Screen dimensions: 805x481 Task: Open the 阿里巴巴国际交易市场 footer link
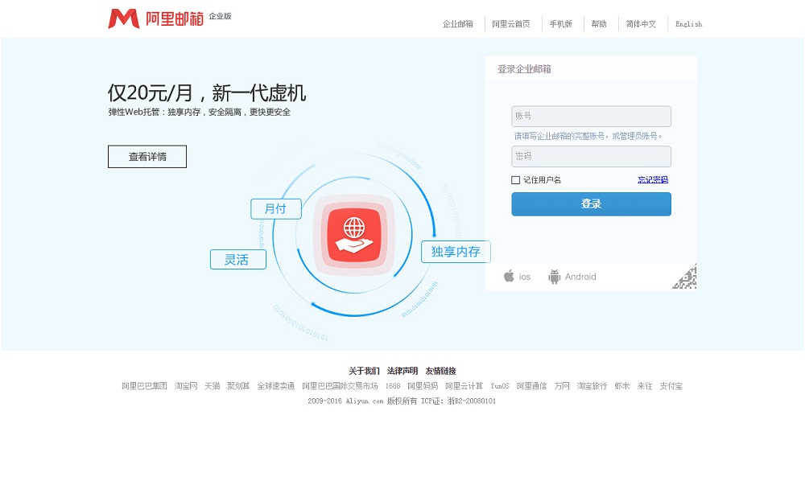tap(340, 386)
